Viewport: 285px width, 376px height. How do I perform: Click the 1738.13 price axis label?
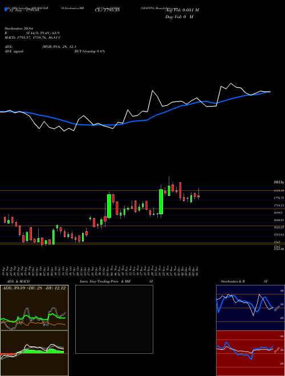point(279,206)
